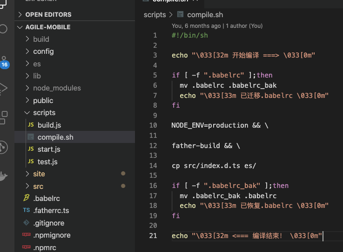Click 'NODE_ENV=production' on line 10

[210, 125]
